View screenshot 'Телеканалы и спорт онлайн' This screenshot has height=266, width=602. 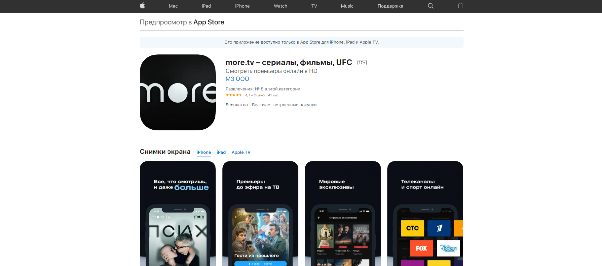tap(425, 214)
